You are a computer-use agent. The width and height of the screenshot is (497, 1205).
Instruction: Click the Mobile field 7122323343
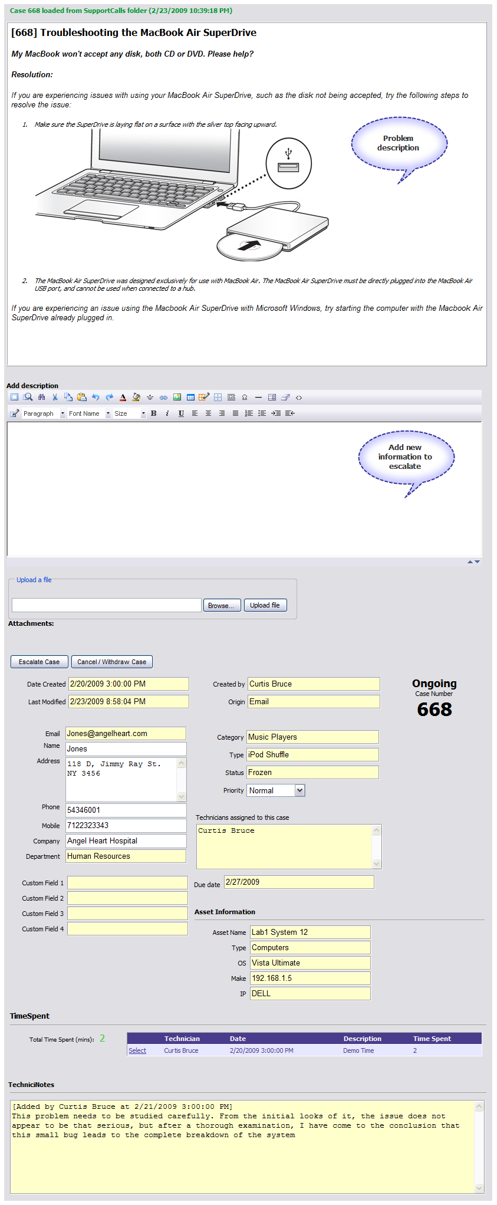tap(126, 826)
